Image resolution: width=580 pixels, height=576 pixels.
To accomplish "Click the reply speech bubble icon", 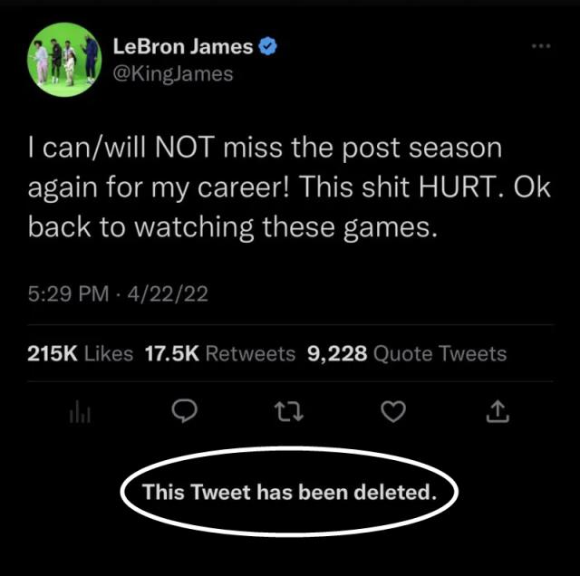I will 184,413.
